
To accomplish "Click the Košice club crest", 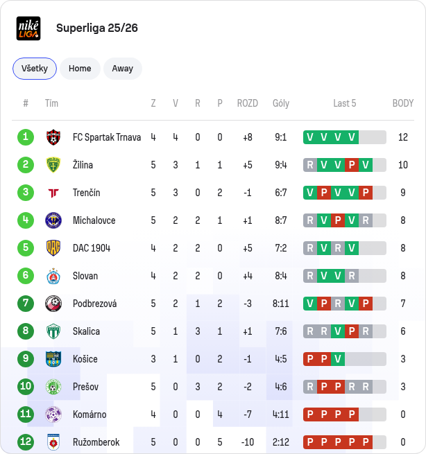I will (53, 359).
